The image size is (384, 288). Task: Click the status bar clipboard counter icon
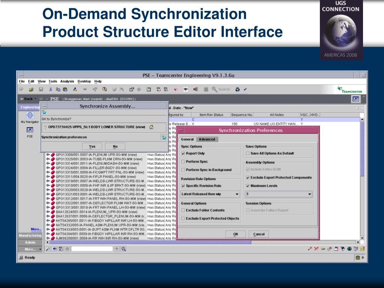pos(358,258)
